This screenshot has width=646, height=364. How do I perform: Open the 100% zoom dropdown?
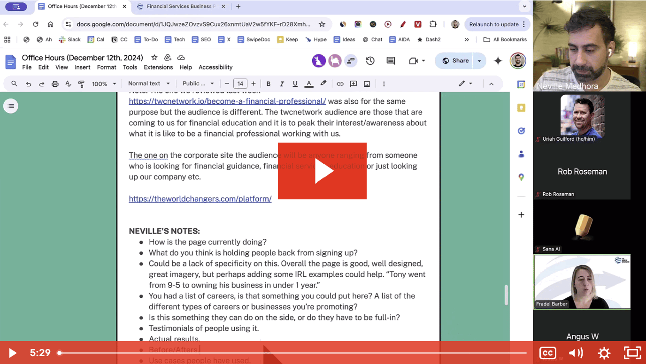[104, 84]
